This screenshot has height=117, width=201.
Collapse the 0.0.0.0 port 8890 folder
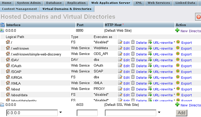click(2, 30)
